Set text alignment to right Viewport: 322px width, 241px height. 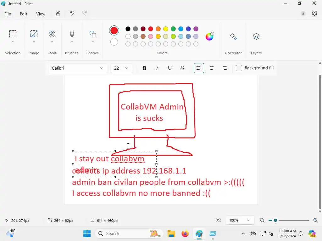coord(224,68)
